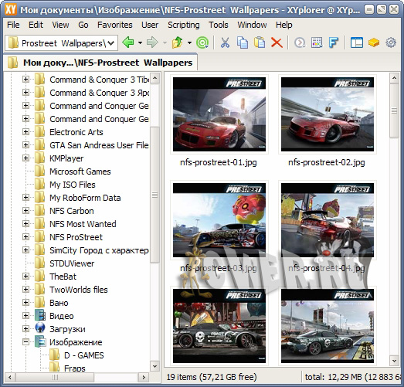Image resolution: width=404 pixels, height=387 pixels.
Task: Click the XY application logo icon
Action: pyautogui.click(x=10, y=10)
